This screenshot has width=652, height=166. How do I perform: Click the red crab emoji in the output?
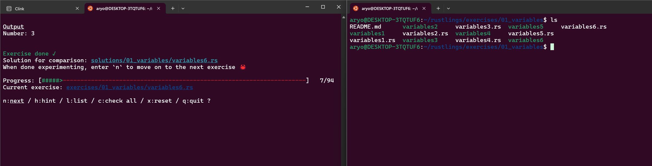(243, 67)
